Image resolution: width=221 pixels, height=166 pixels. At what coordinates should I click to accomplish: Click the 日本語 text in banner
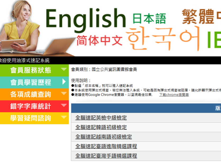149,19
